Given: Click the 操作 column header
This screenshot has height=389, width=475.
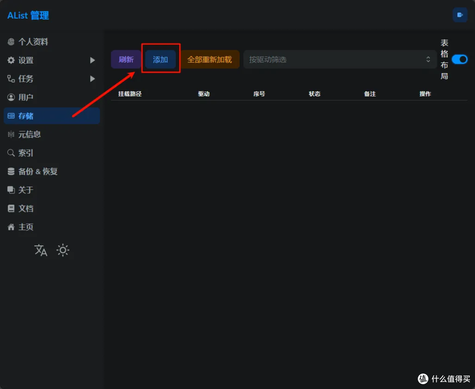Looking at the screenshot, I should pos(425,94).
